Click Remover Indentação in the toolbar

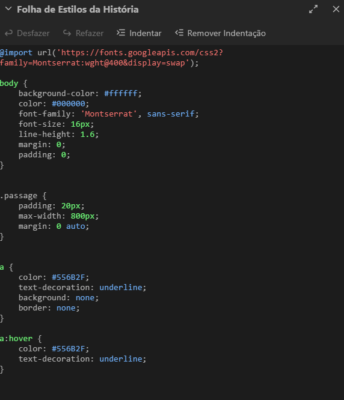tap(220, 33)
